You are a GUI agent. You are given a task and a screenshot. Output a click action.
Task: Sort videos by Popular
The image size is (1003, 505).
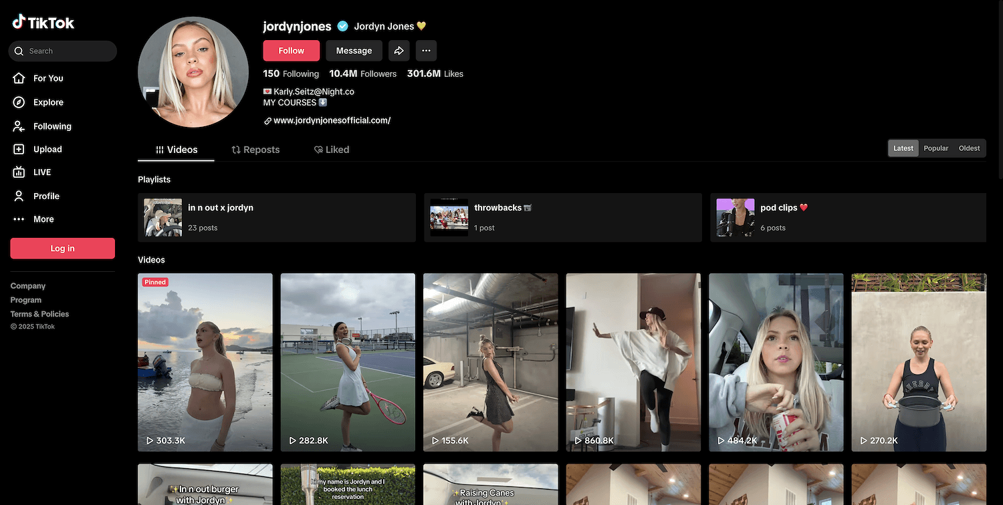935,148
